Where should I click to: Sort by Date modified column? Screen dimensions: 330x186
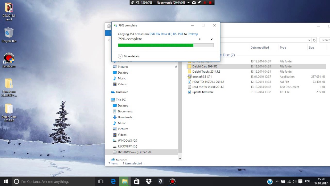pos(260,48)
